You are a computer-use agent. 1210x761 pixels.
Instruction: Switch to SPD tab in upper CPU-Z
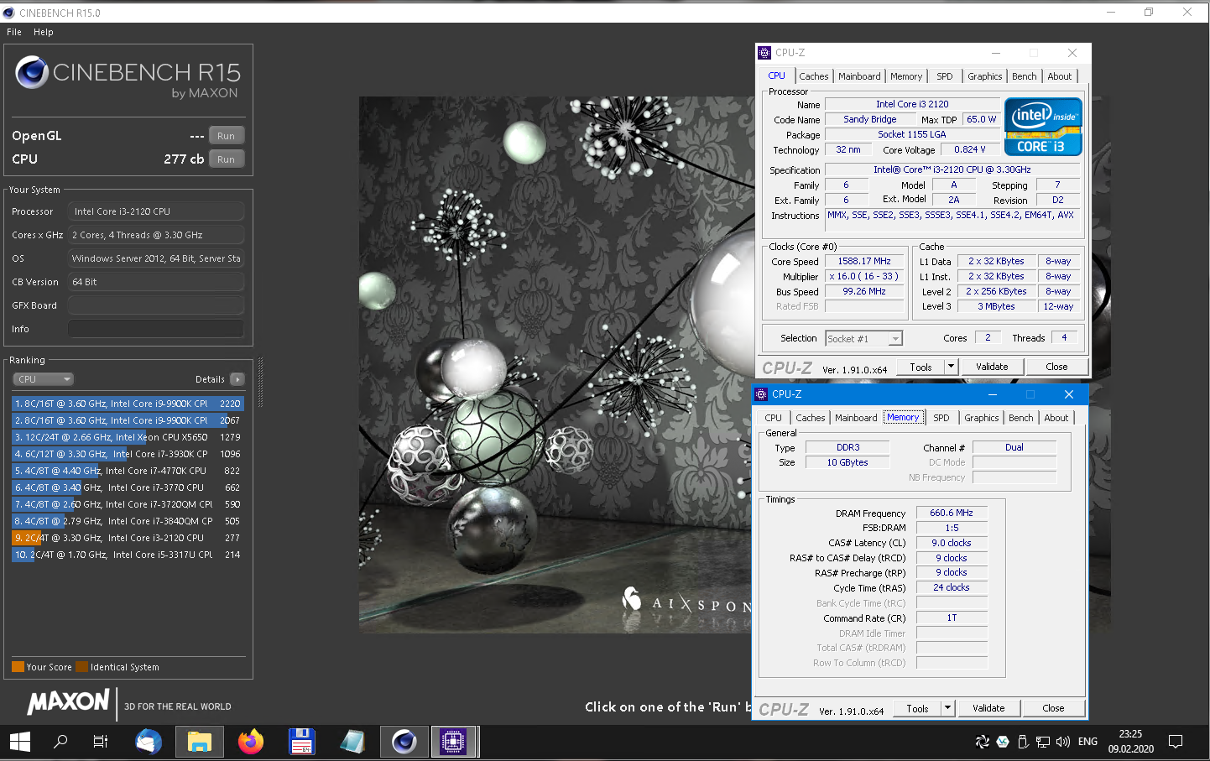[x=945, y=76]
